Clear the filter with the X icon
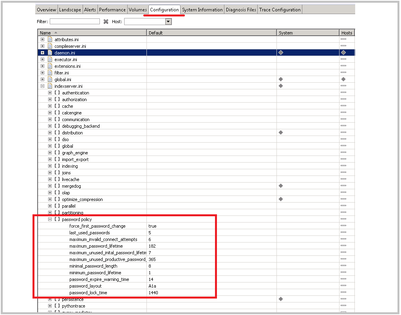Image resolution: width=401 pixels, height=315 pixels. 106,22
